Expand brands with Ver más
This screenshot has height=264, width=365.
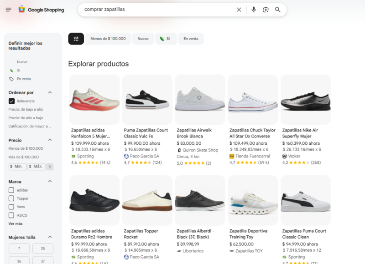tap(16, 224)
